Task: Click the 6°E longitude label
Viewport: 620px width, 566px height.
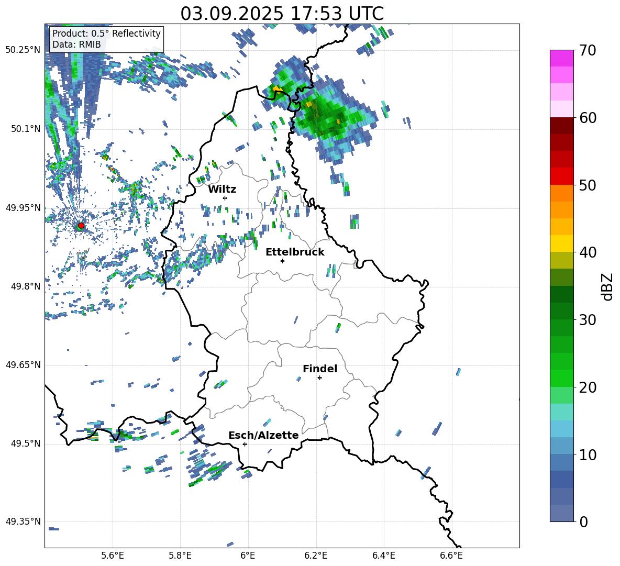Action: 248,556
